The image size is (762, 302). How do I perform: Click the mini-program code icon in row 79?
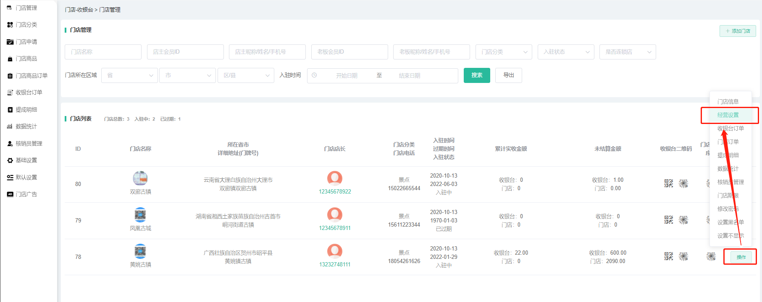[x=683, y=220]
